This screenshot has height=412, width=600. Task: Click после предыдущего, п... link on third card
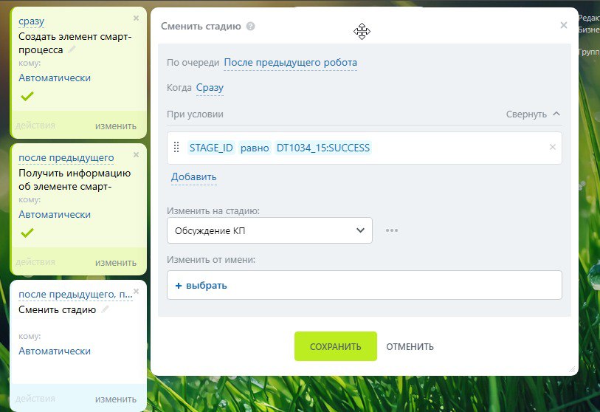click(x=75, y=295)
